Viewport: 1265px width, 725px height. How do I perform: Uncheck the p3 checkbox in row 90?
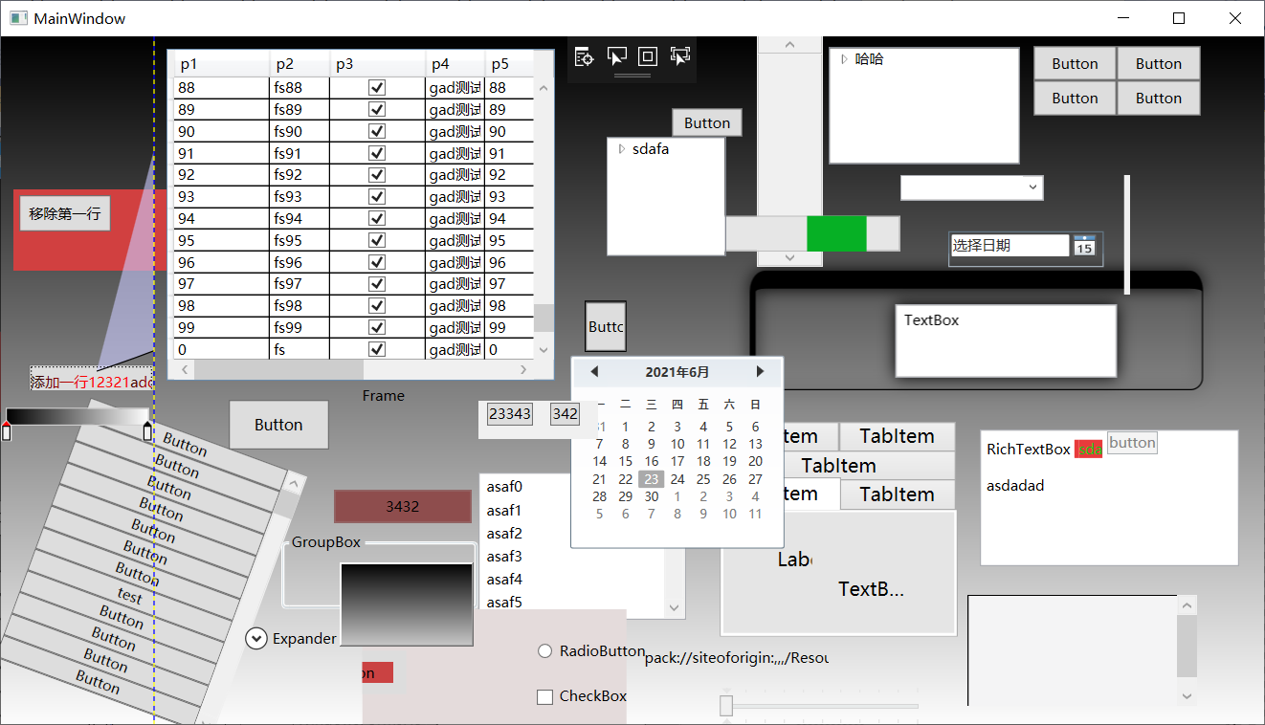point(377,131)
